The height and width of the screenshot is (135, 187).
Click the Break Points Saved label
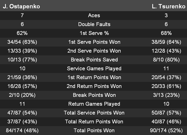tap(94, 60)
